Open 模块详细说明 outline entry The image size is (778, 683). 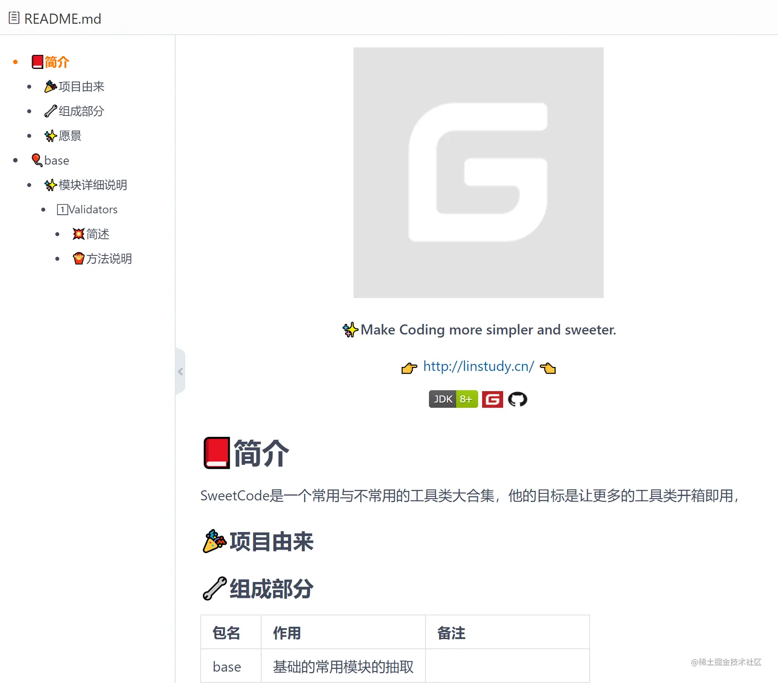click(x=86, y=185)
